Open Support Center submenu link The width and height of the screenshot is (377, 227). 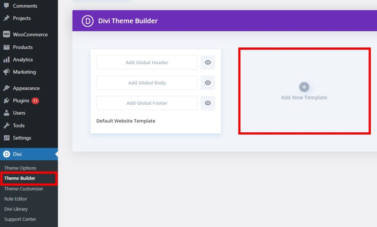(20, 219)
